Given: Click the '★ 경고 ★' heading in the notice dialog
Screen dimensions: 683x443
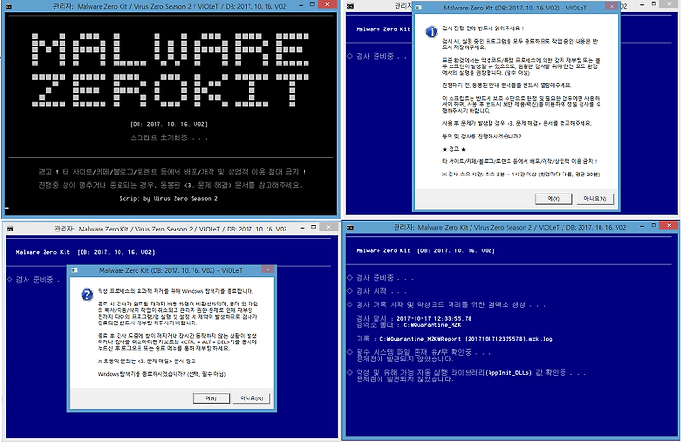Looking at the screenshot, I should click(x=453, y=149).
